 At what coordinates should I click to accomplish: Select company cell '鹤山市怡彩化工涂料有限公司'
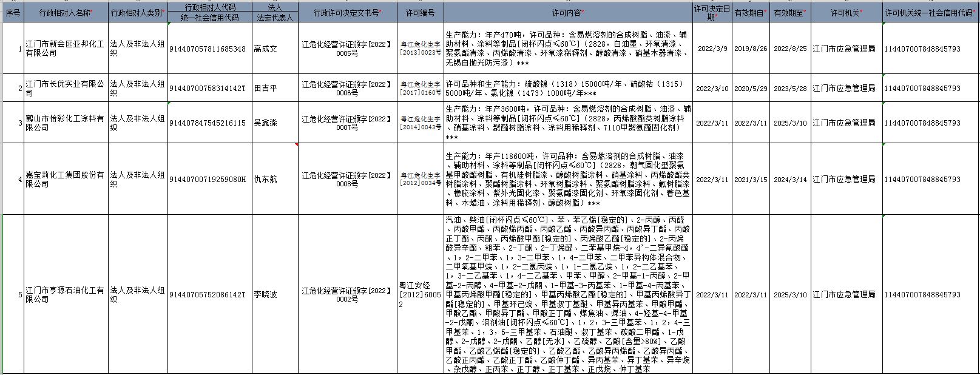pos(66,123)
